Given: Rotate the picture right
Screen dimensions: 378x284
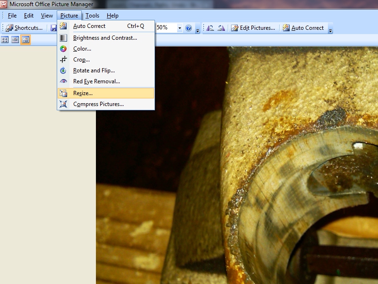Looking at the screenshot, I should [221, 28].
